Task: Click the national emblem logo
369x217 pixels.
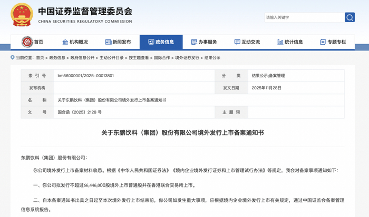Action: [x=22, y=15]
